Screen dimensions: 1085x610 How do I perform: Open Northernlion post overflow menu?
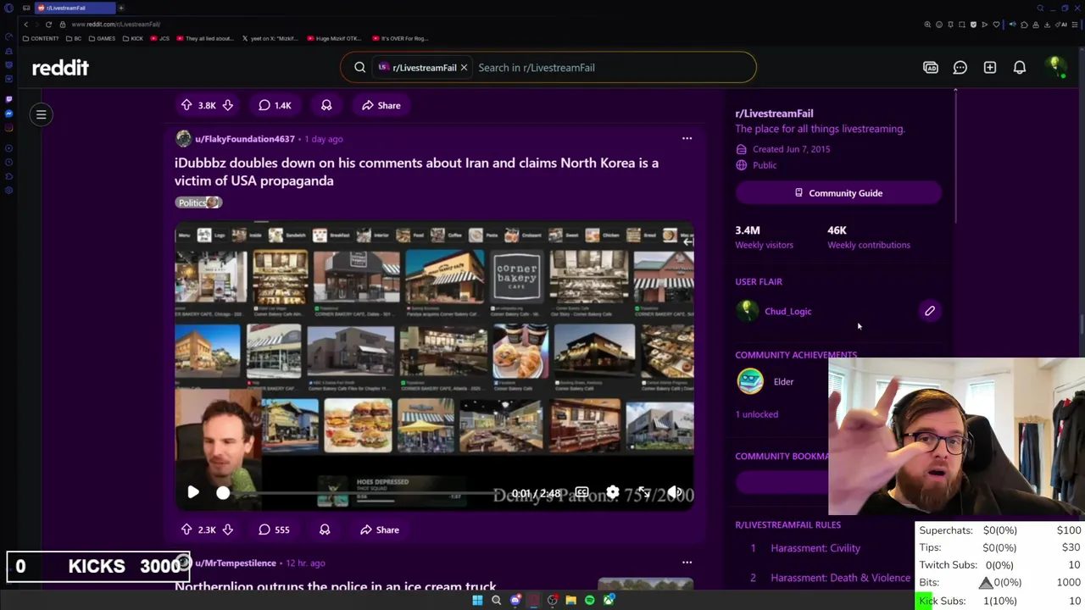[687, 562]
